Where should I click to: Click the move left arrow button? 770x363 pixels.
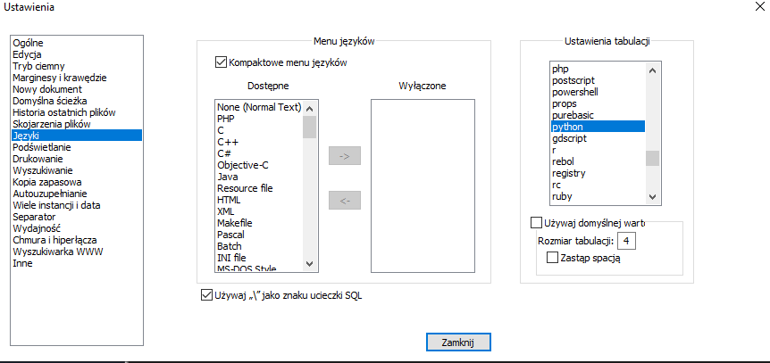pyautogui.click(x=344, y=201)
